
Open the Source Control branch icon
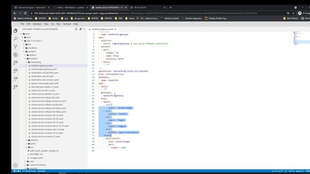(15, 46)
